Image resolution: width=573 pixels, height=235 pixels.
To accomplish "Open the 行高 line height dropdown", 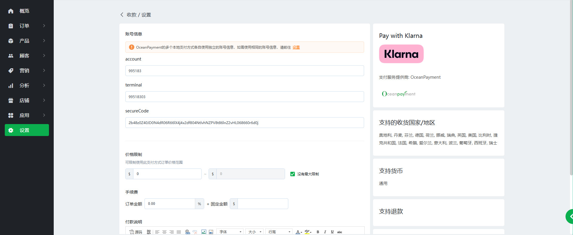I will point(279,232).
